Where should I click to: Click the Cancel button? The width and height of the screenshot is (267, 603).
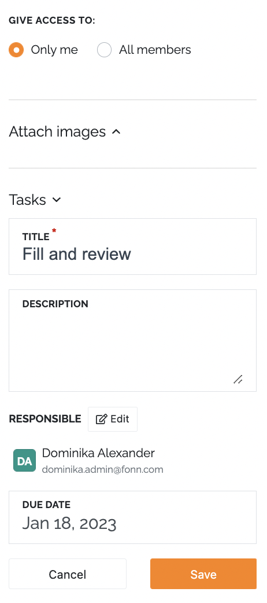pos(68,573)
